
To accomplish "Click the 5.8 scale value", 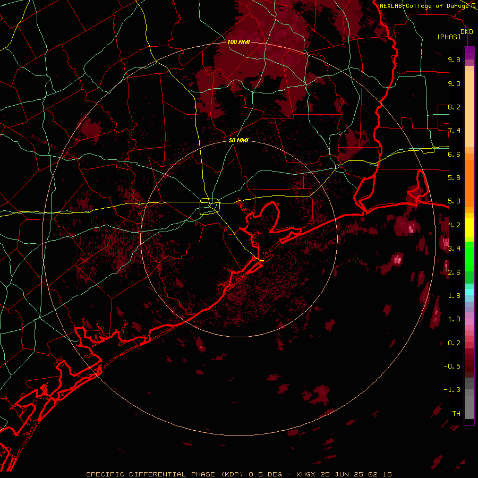I will [454, 178].
